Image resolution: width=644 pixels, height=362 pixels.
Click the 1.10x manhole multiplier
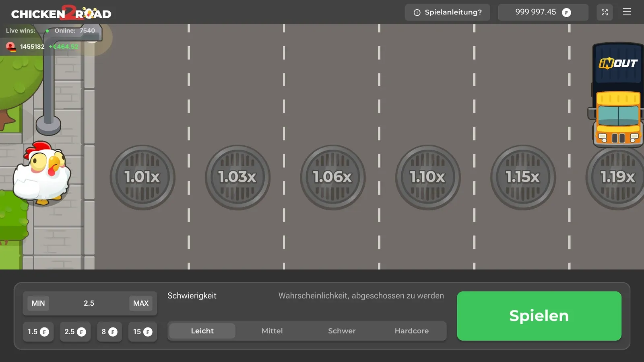point(427,177)
